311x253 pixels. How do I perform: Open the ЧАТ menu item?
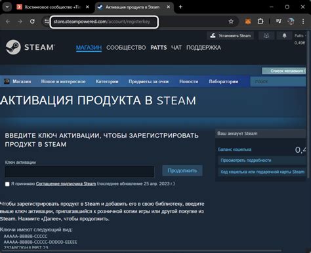pyautogui.click(x=176, y=48)
